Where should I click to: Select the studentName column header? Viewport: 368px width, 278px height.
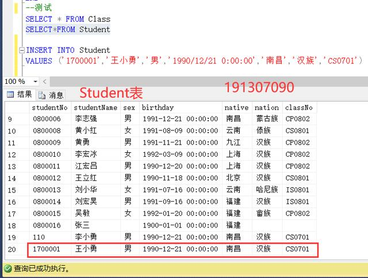pyautogui.click(x=95, y=107)
